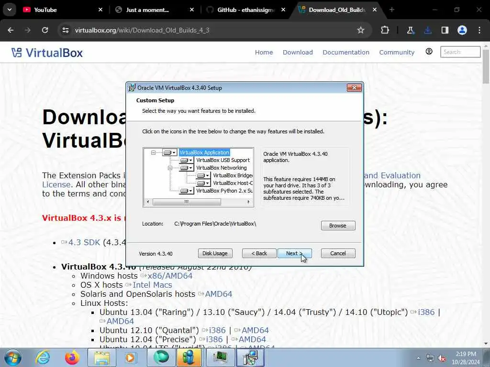490x367 pixels.
Task: Open the VirtualBox Bridged feature dropdown
Action: [203, 176]
